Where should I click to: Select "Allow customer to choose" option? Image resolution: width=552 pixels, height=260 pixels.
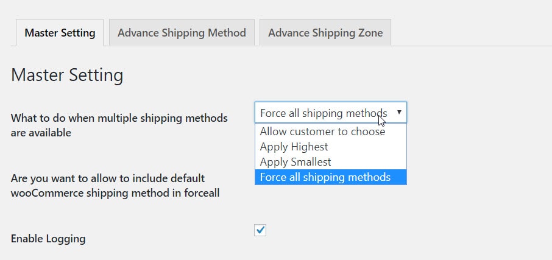click(322, 132)
